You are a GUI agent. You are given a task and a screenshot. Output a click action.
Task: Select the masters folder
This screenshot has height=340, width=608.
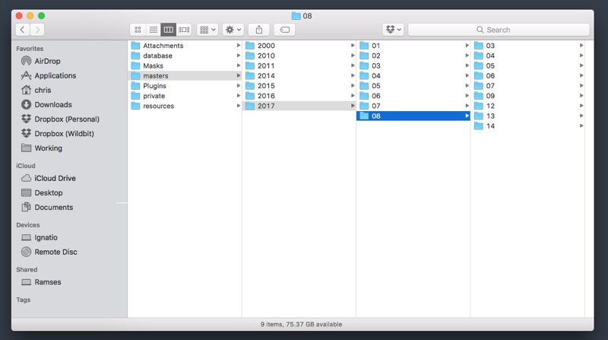click(185, 76)
